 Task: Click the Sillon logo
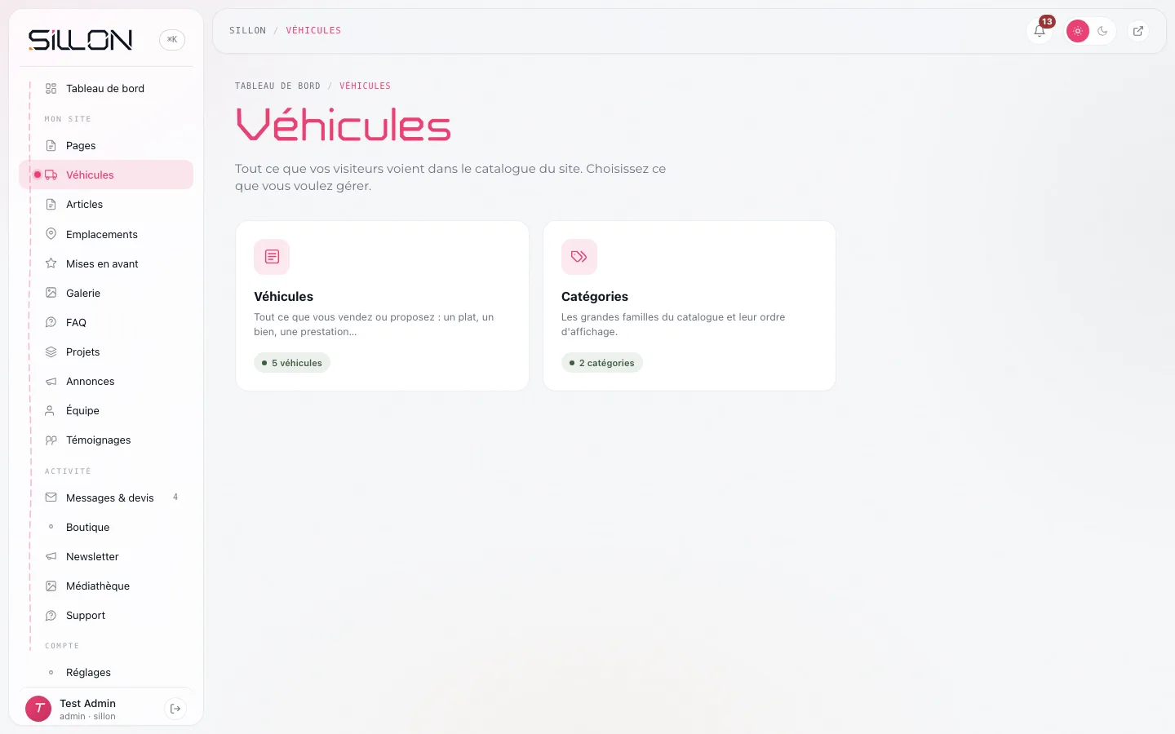[x=80, y=39]
